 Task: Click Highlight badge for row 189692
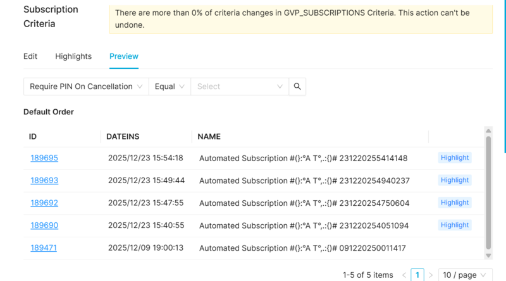coord(455,203)
